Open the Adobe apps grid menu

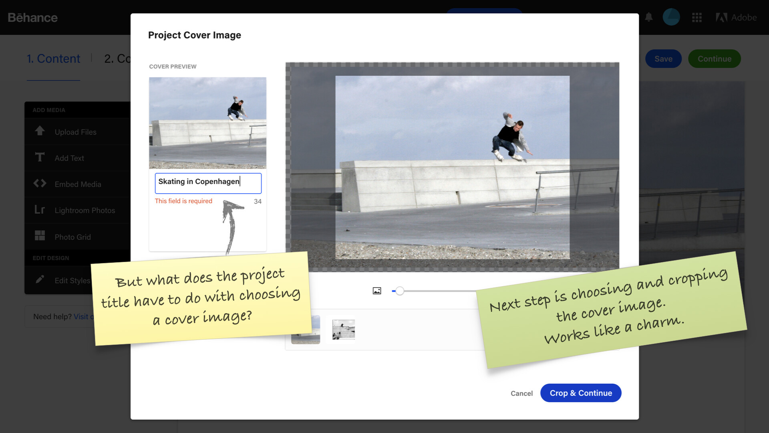pos(697,17)
